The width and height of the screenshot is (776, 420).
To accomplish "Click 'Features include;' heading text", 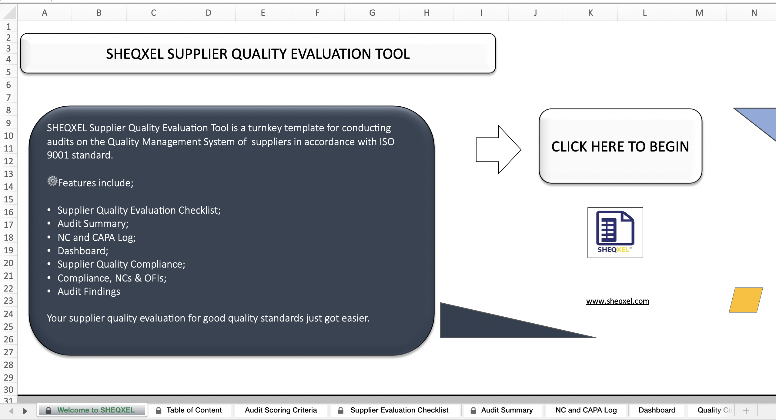I will pyautogui.click(x=95, y=183).
